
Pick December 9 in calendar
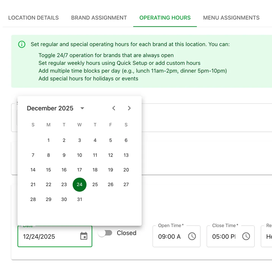click(x=64, y=155)
